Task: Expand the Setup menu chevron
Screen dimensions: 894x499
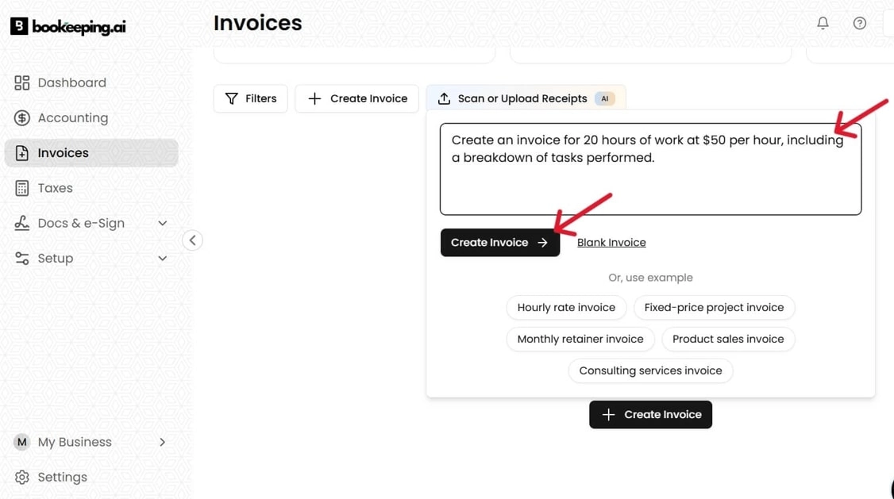Action: click(162, 258)
